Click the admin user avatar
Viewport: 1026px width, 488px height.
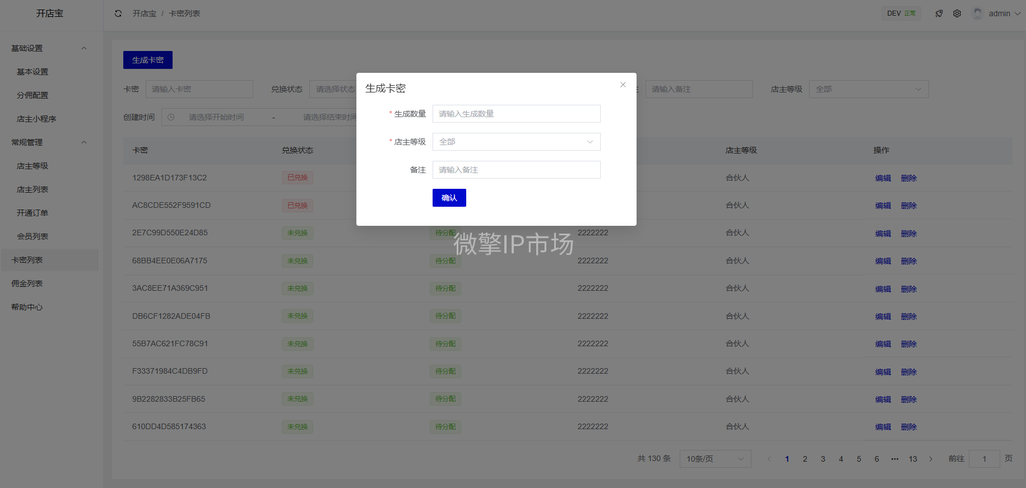978,13
